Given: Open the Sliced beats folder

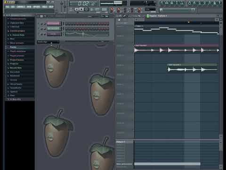Looking at the screenshot, I should (x=16, y=84).
